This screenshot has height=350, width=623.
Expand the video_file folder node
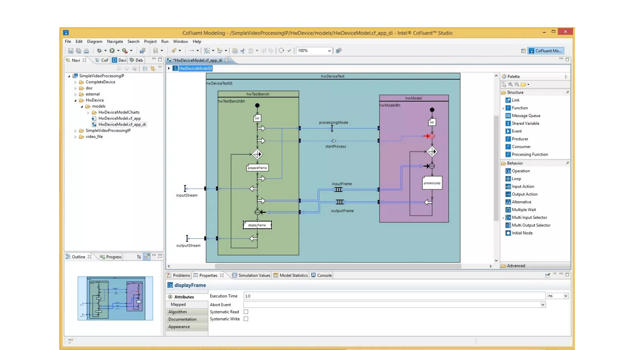[76, 137]
